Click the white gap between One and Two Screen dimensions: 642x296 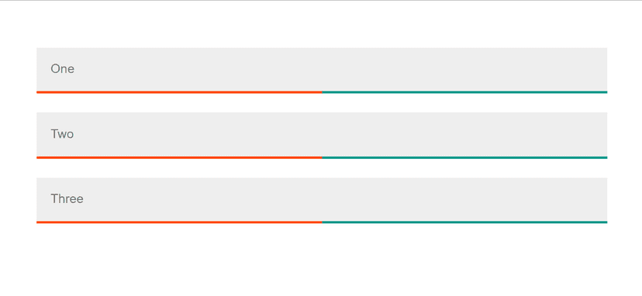322,103
